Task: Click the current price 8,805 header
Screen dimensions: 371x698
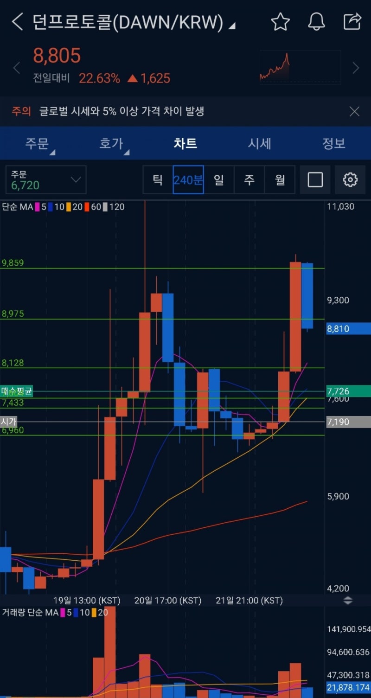Action: [57, 56]
